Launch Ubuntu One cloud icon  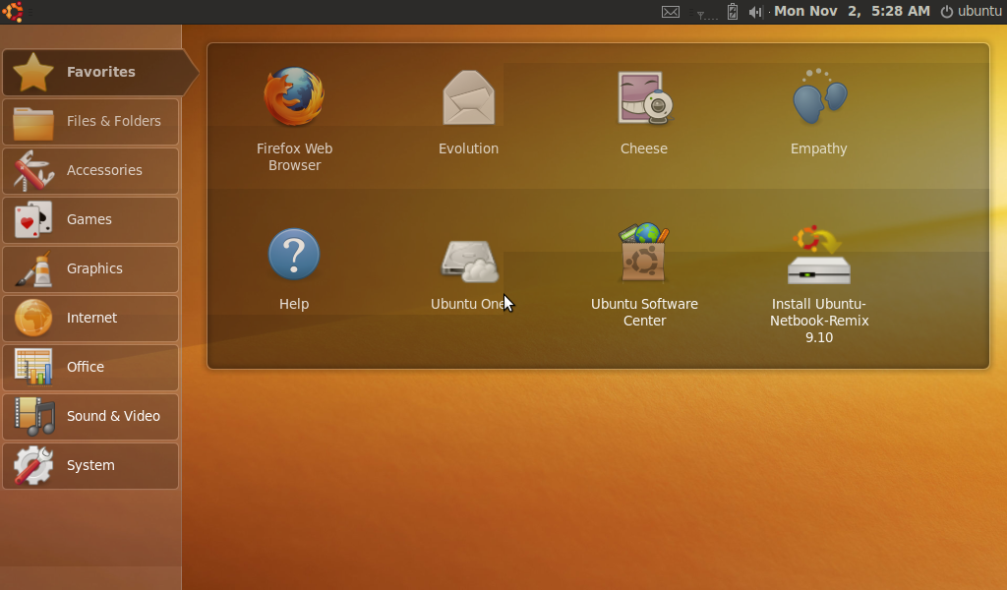click(x=469, y=261)
